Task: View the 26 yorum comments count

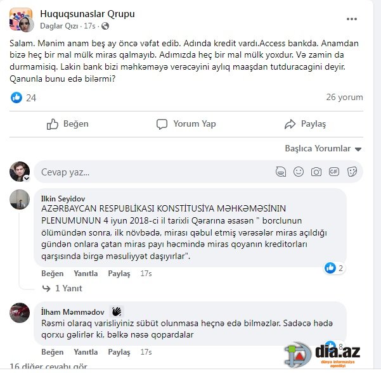Action: point(344,97)
